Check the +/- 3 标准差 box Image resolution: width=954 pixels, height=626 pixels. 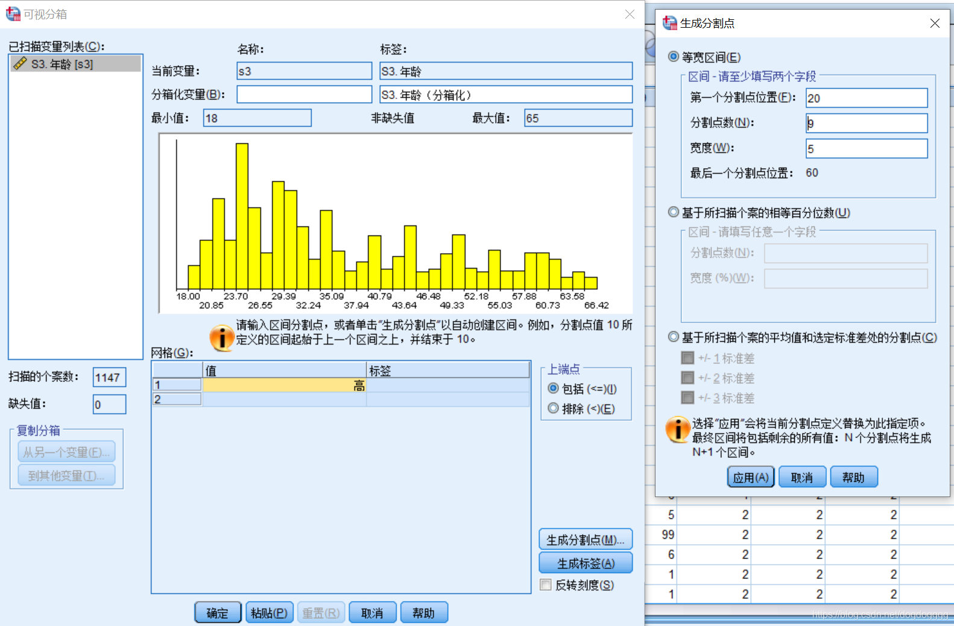pos(687,398)
